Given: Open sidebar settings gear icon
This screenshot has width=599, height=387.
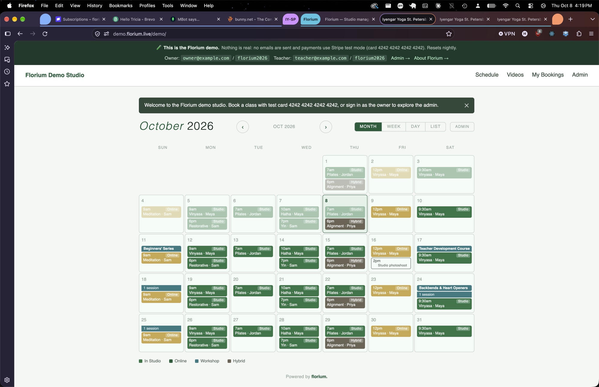Looking at the screenshot, I should click(7, 380).
